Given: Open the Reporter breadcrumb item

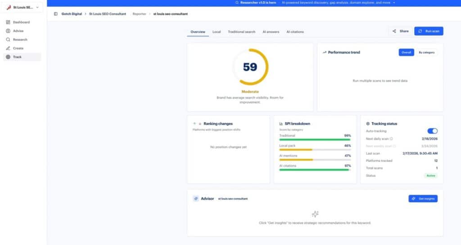Looking at the screenshot, I should (140, 14).
